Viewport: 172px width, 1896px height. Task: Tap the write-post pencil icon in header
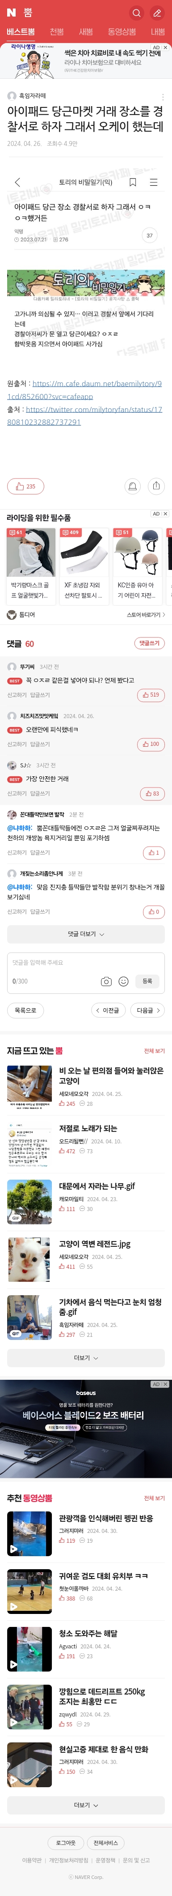pos(157,13)
